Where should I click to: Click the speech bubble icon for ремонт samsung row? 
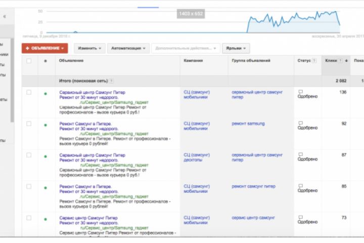pyautogui.click(x=300, y=123)
